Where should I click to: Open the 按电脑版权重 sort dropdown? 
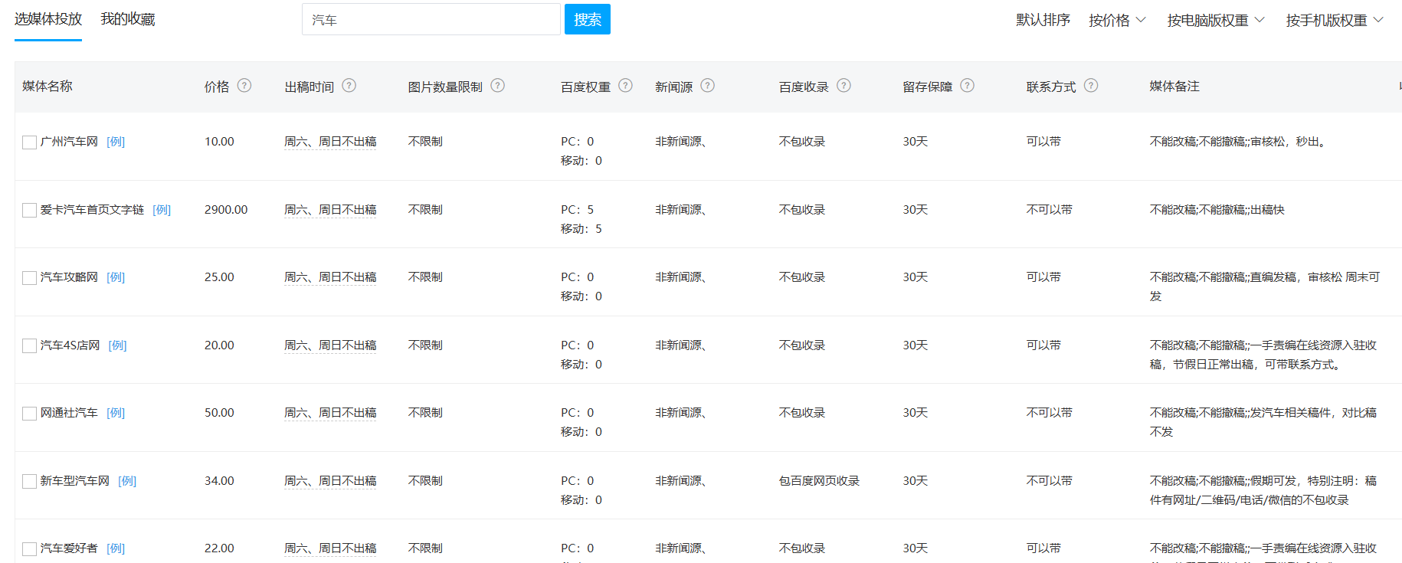point(1215,21)
